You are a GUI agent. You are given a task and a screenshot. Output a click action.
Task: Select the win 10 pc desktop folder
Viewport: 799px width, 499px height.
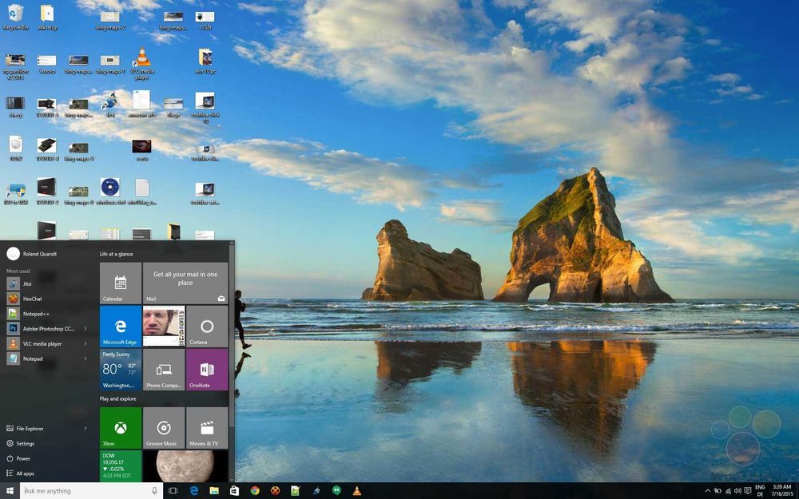coord(205,61)
